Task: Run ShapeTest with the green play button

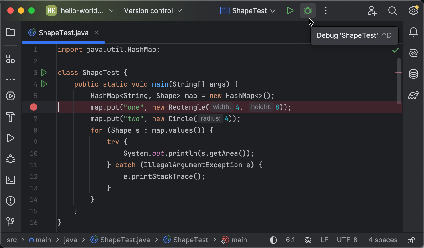Action: click(290, 10)
